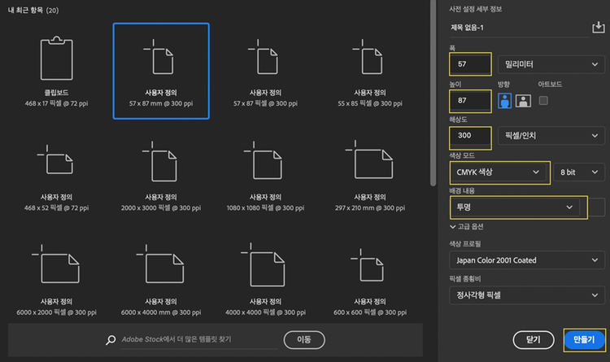
Task: Click the Adobe Stock template search field
Action: pyautogui.click(x=199, y=340)
